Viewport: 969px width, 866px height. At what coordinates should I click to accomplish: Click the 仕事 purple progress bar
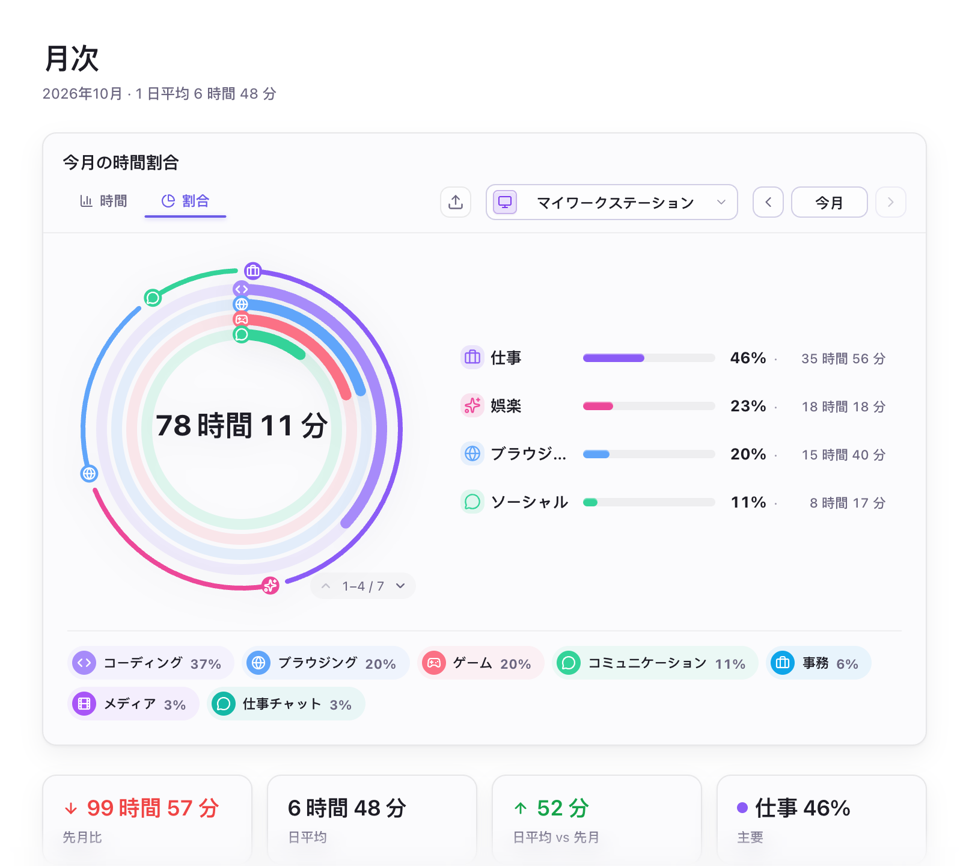tap(649, 358)
